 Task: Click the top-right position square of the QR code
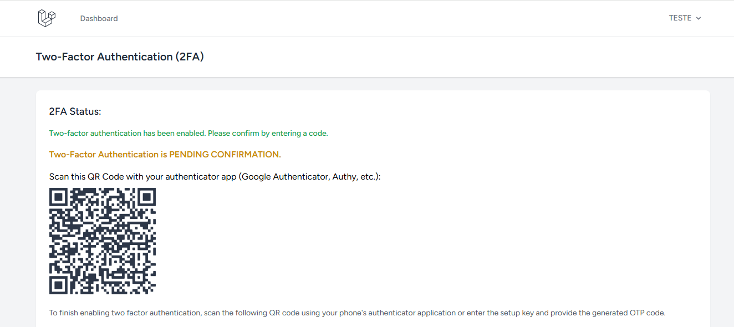tap(147, 196)
